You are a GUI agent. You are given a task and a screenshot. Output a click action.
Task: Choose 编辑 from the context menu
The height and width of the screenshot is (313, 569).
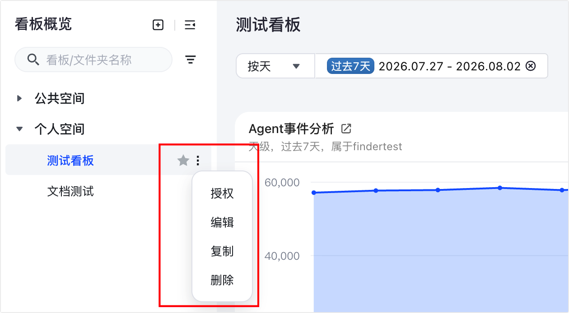pos(222,222)
